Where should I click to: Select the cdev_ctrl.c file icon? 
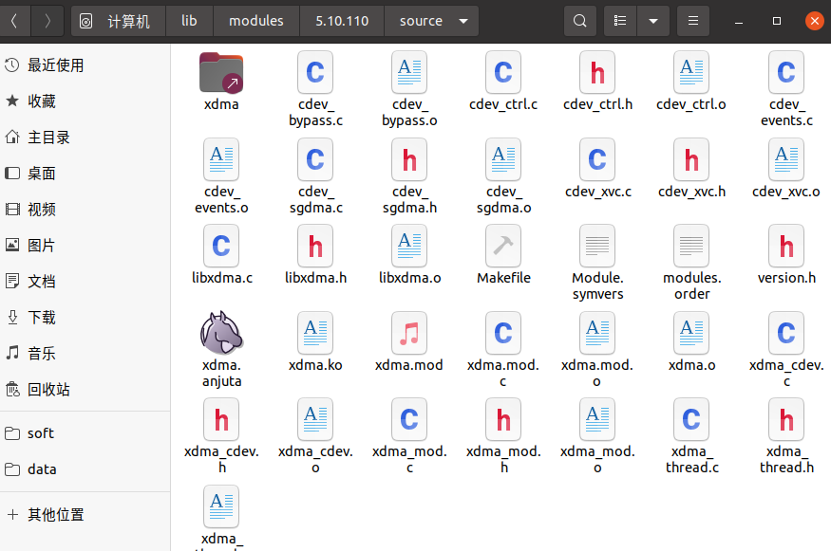503,72
